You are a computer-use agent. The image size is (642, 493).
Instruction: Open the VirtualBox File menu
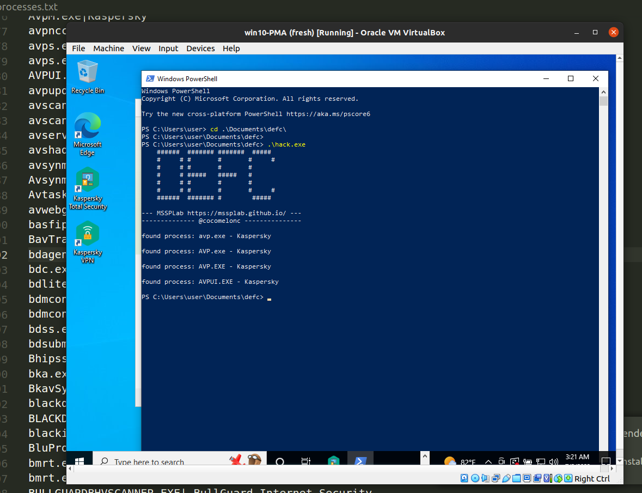(x=78, y=48)
